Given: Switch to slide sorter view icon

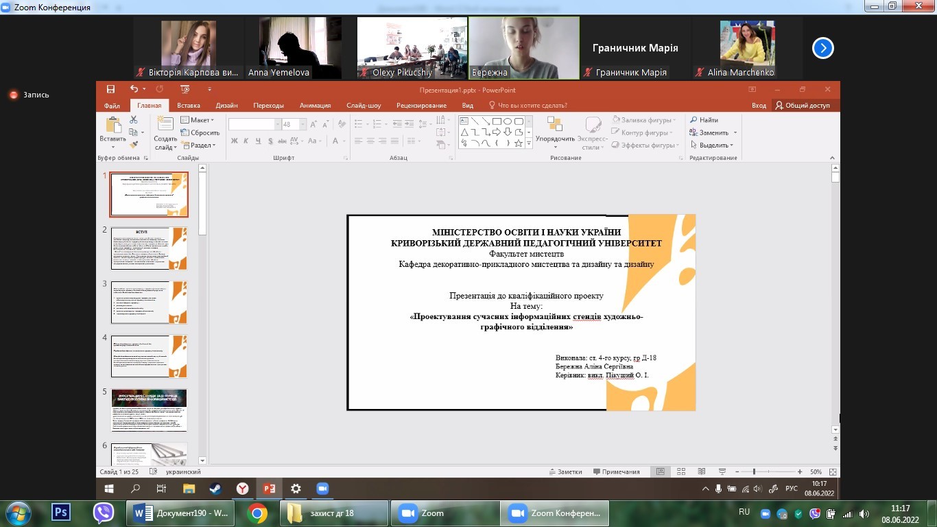Looking at the screenshot, I should click(x=681, y=471).
